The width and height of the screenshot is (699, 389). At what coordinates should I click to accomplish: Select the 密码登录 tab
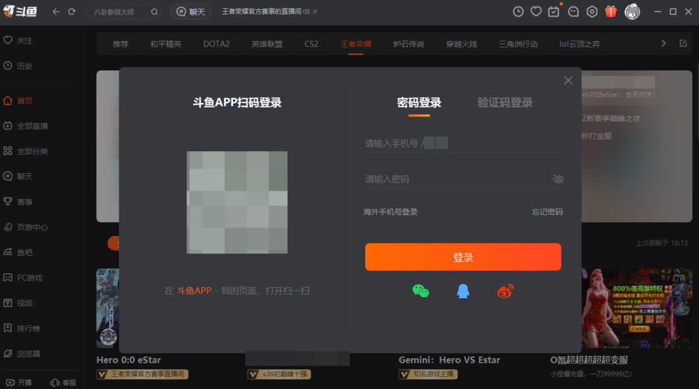tap(419, 103)
